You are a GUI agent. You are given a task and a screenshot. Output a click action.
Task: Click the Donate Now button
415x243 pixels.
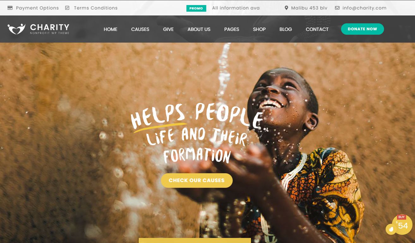(x=363, y=29)
